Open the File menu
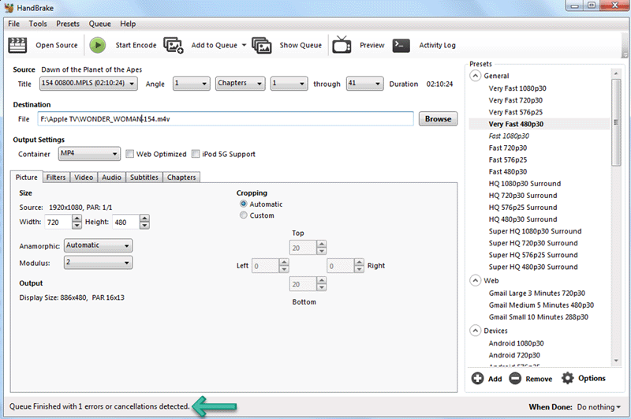 (x=13, y=24)
